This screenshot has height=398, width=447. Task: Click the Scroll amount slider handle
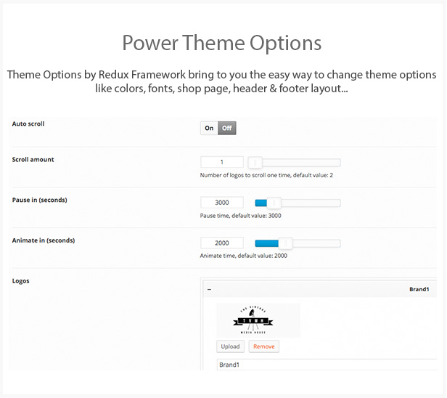point(255,163)
